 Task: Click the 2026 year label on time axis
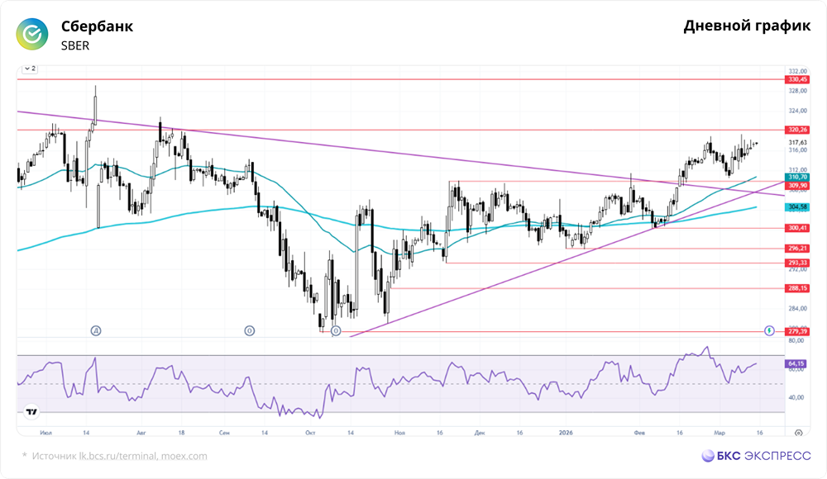[x=566, y=433]
